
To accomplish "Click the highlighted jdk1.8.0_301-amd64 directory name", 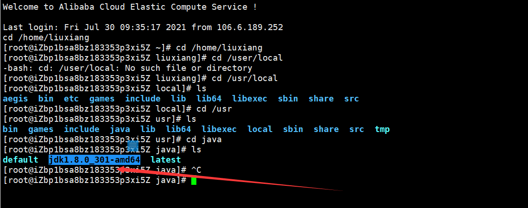I will coord(94,159).
